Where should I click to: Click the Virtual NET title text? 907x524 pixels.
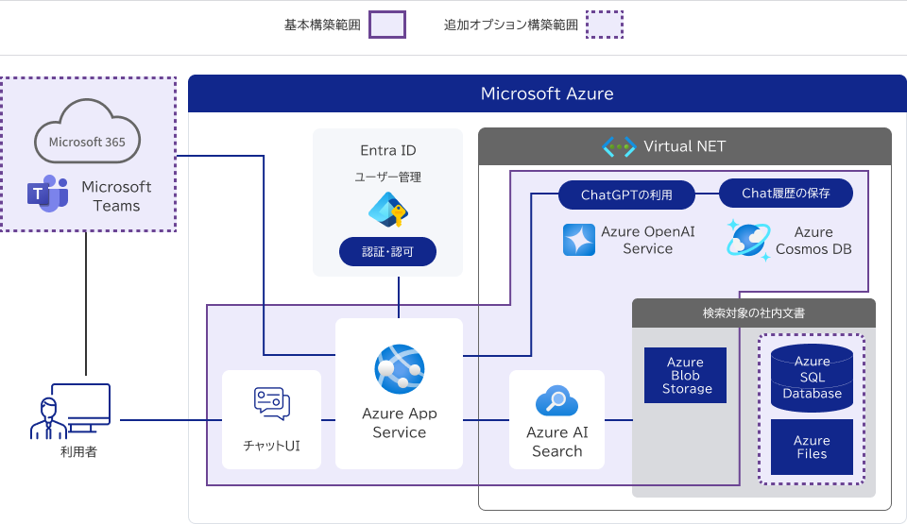pos(685,146)
